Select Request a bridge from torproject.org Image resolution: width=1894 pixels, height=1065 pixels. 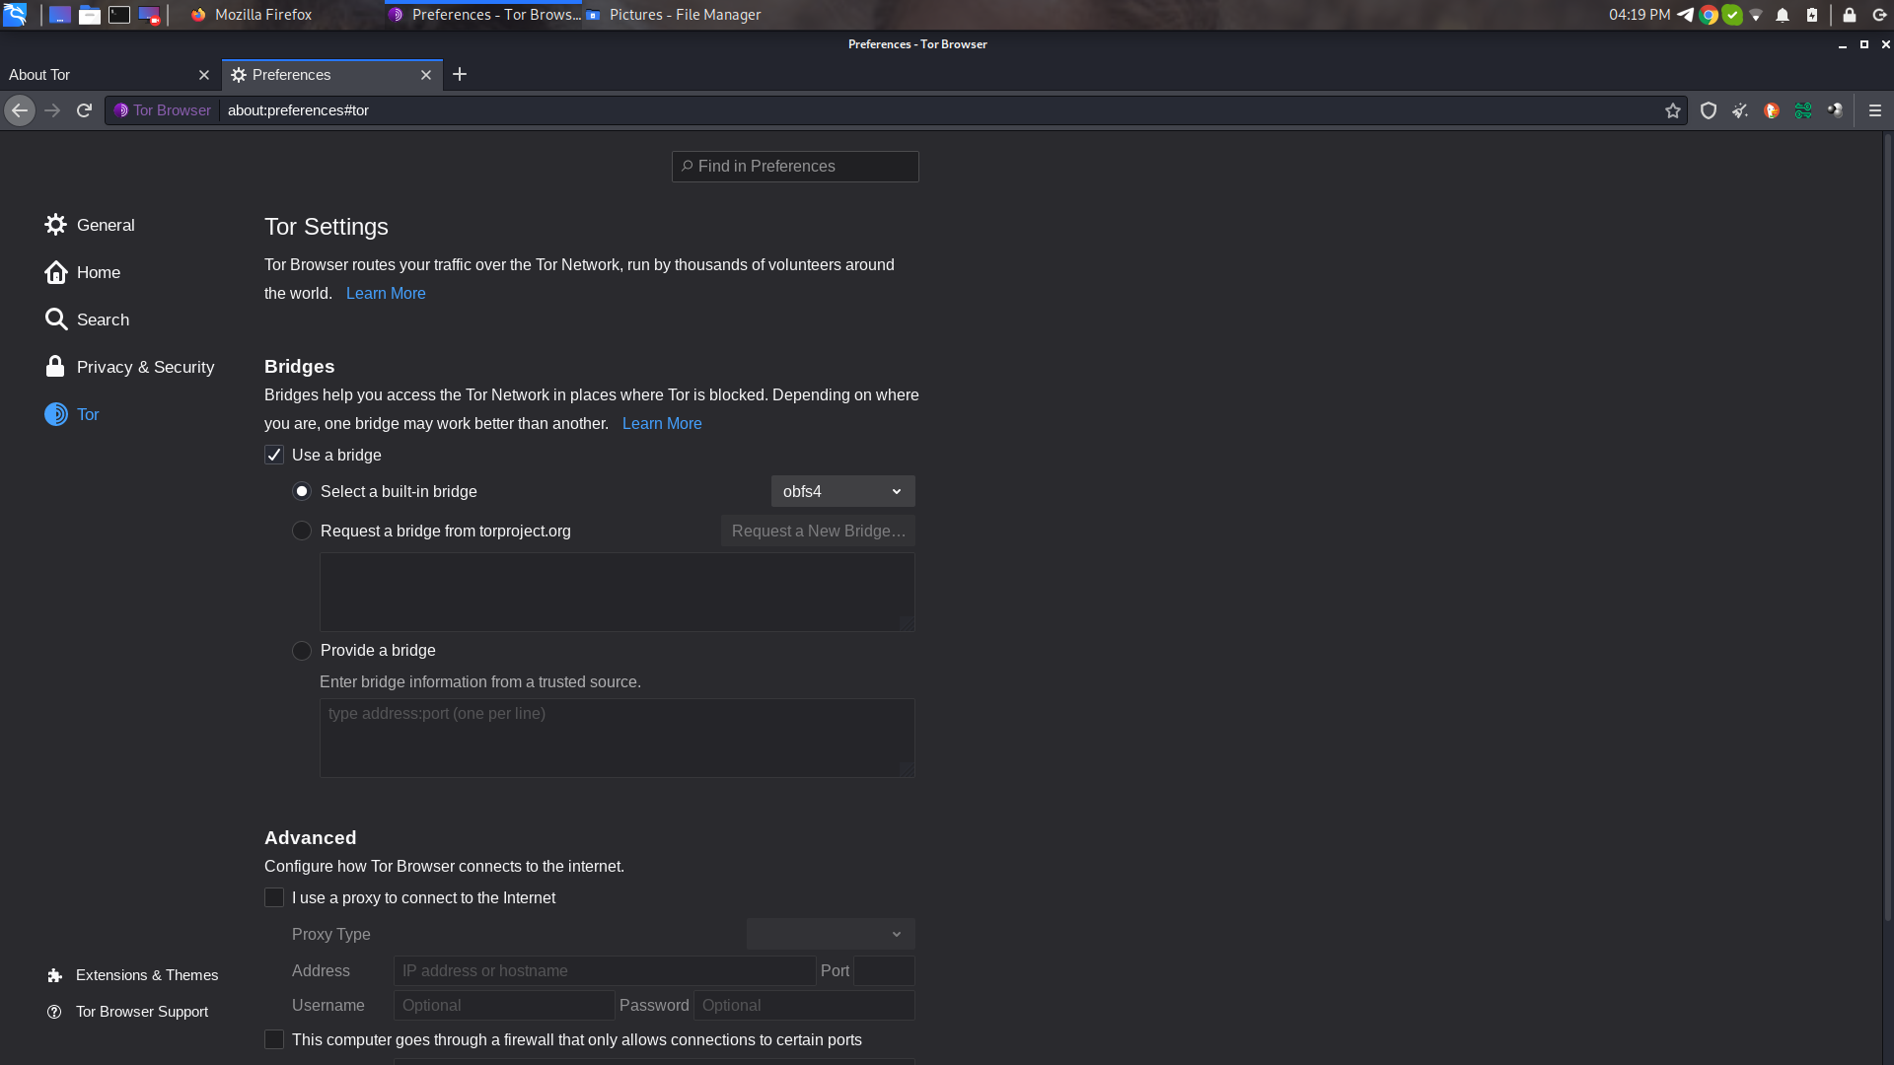pyautogui.click(x=302, y=531)
